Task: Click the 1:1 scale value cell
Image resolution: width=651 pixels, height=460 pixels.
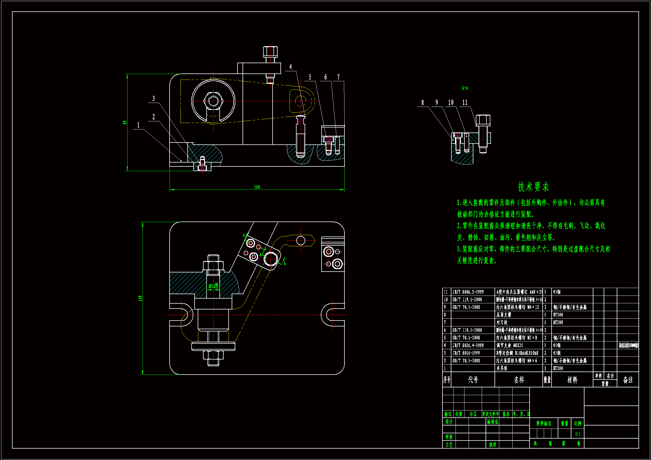Action: click(577, 434)
